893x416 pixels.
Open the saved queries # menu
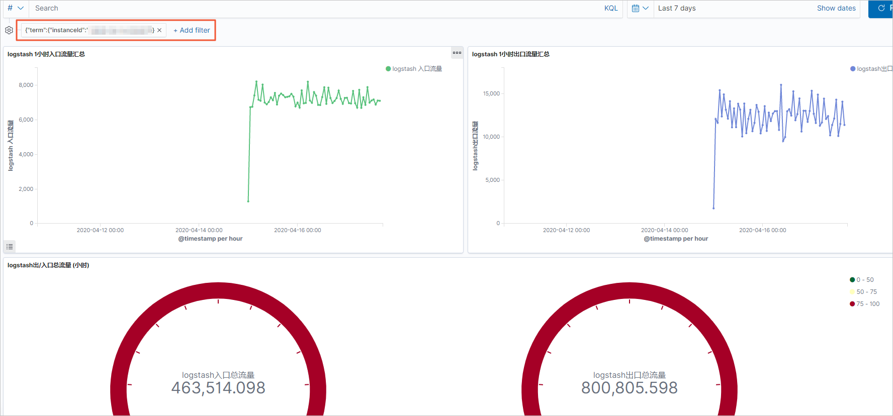click(x=15, y=8)
